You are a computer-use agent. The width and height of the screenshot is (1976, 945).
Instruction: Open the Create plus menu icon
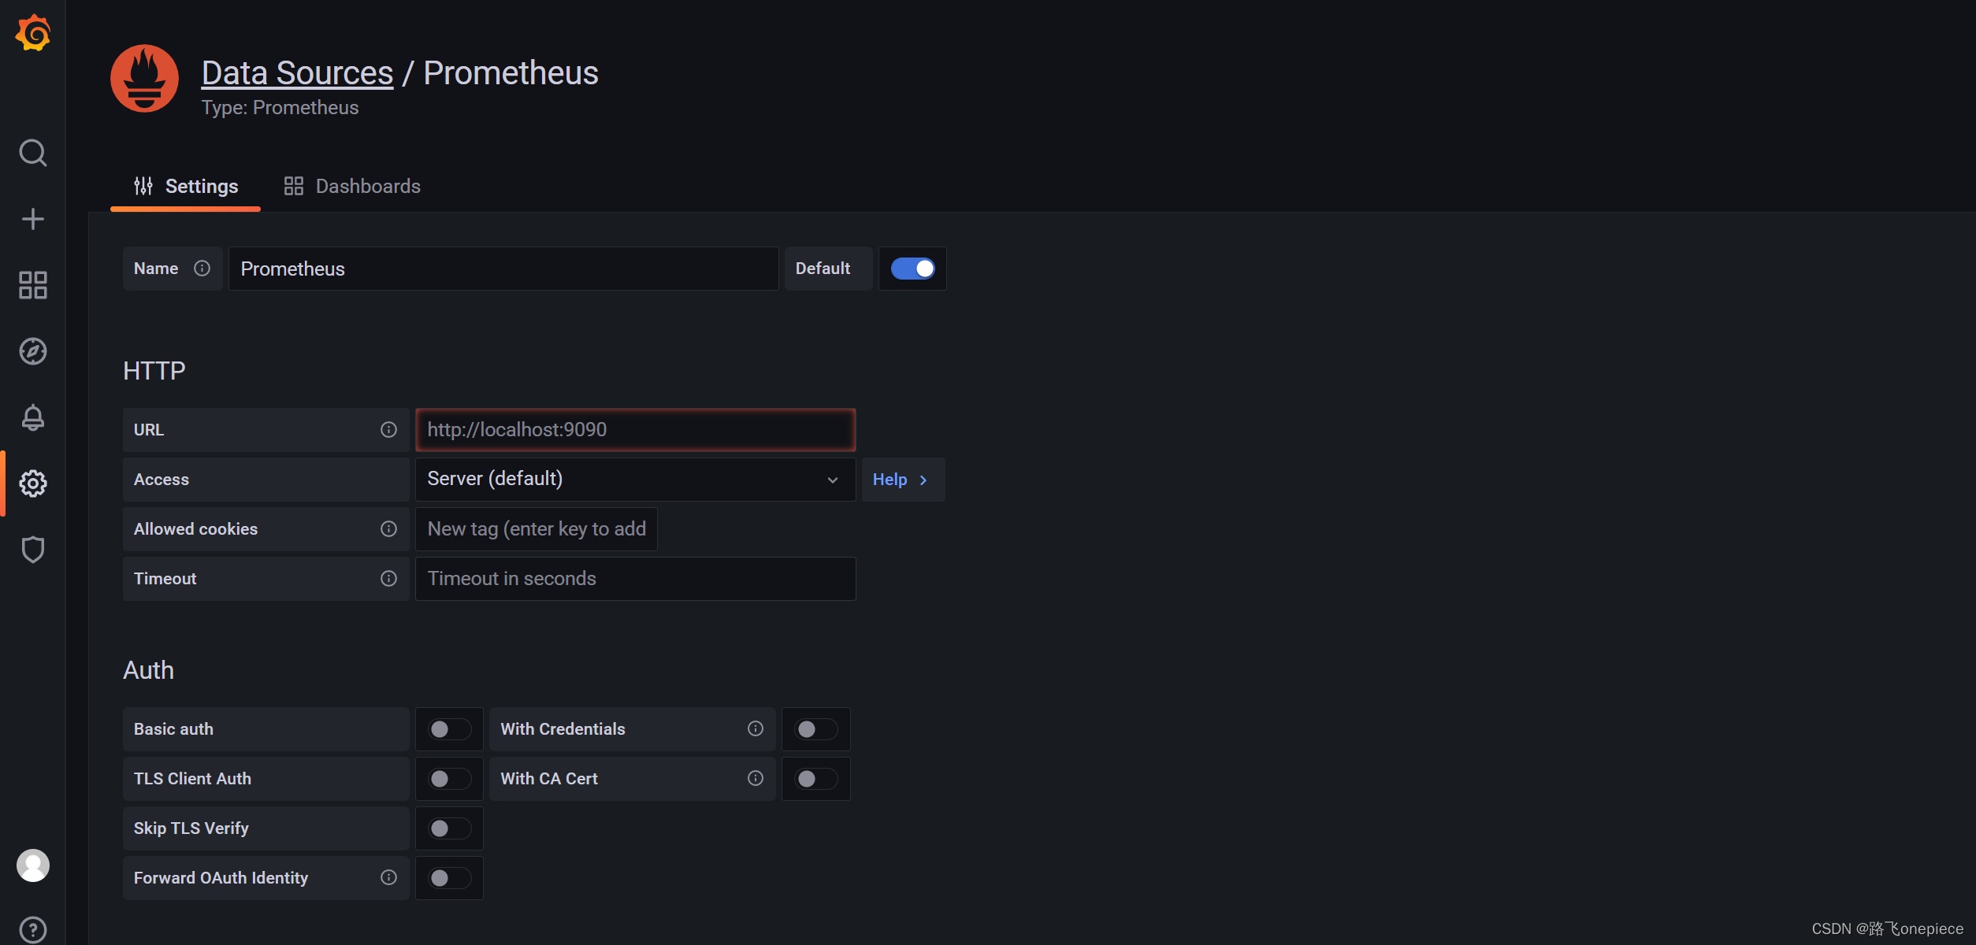click(33, 219)
